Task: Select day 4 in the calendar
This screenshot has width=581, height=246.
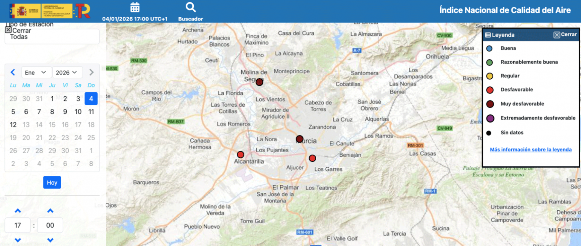Action: click(x=91, y=99)
